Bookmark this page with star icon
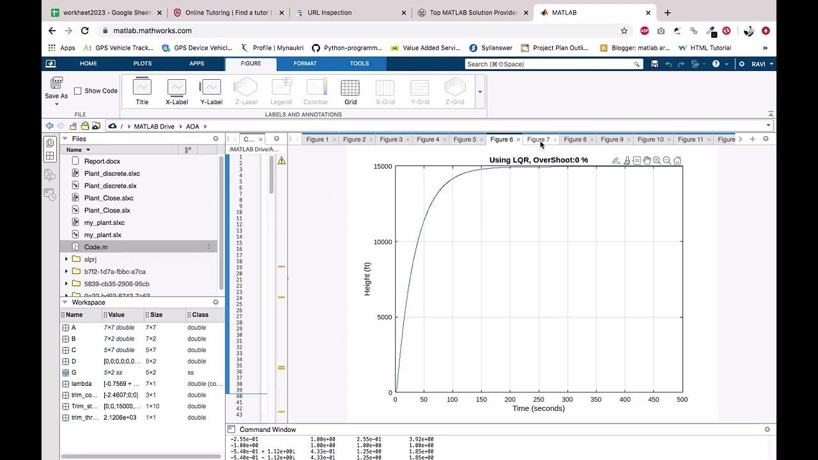This screenshot has height=460, width=818. pyautogui.click(x=624, y=31)
